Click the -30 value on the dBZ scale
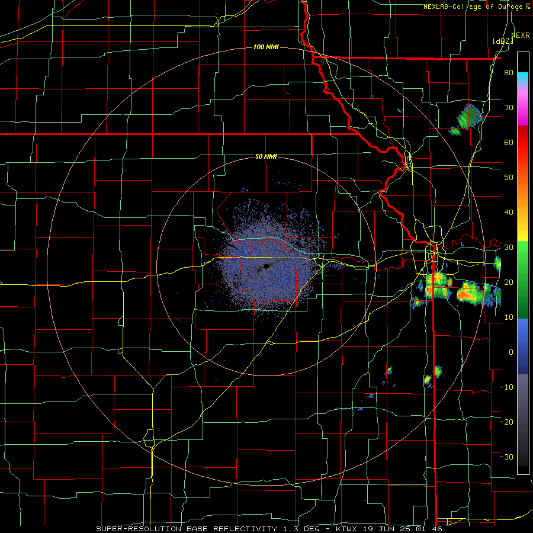 (x=506, y=457)
